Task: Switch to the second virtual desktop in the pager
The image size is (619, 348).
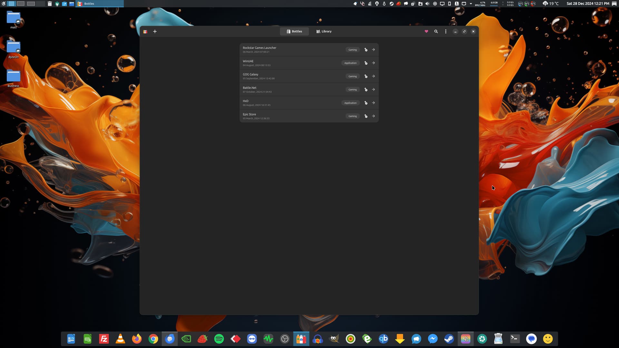Action: tap(21, 4)
